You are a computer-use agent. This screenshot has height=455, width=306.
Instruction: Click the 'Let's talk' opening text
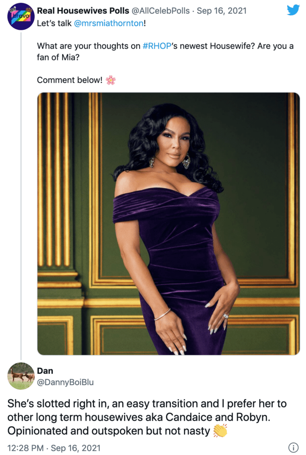54,23
